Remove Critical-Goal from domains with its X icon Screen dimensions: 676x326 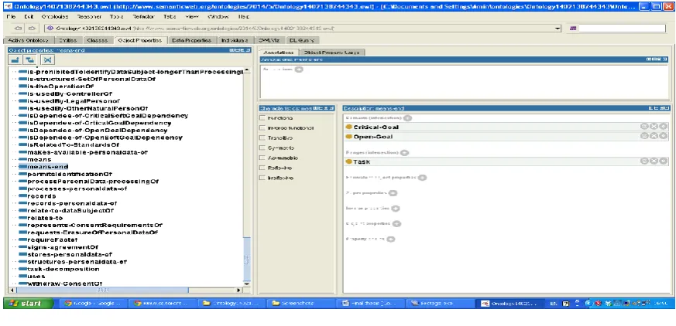click(x=654, y=127)
